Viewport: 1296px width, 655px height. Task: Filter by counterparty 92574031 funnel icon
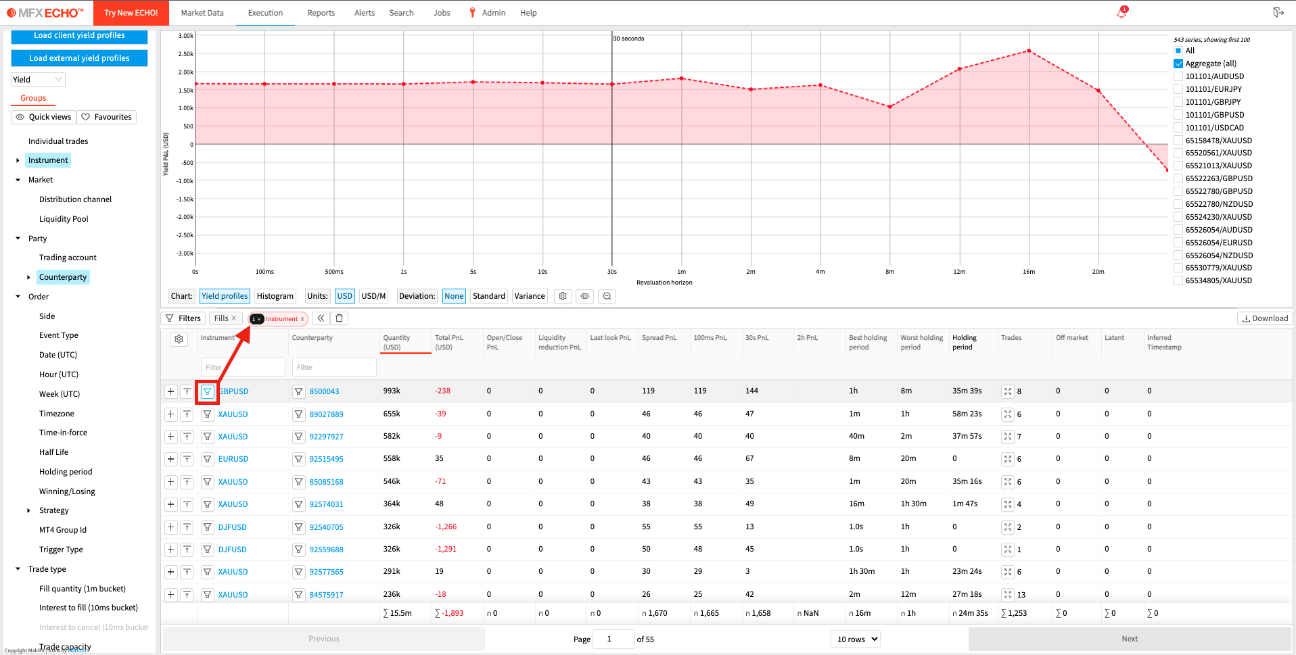[298, 504]
